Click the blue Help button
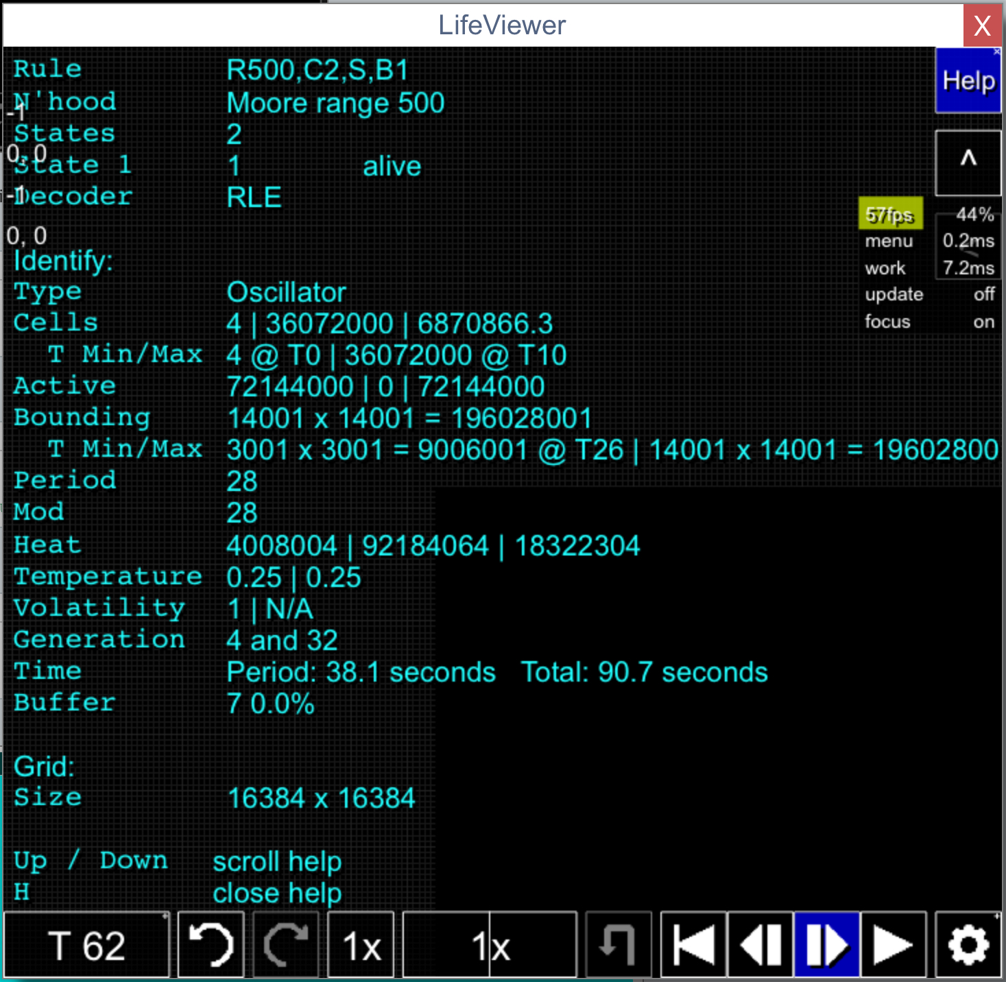The image size is (1006, 982). 968,80
